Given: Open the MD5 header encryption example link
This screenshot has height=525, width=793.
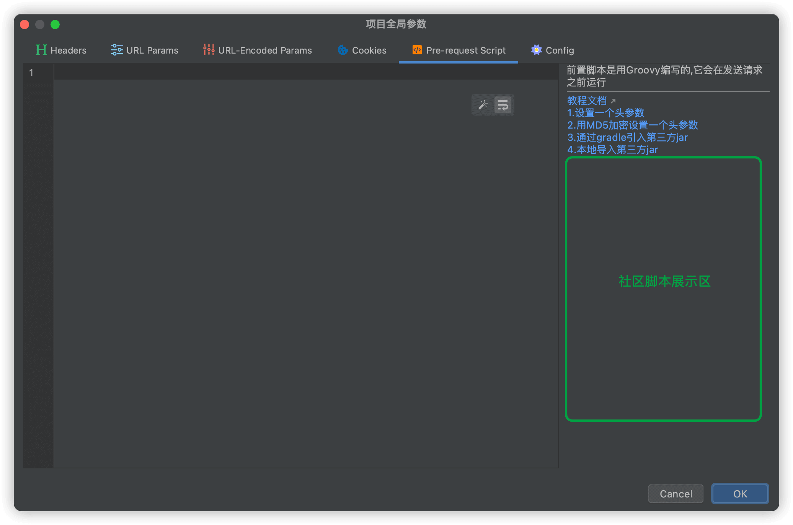Looking at the screenshot, I should pos(632,125).
